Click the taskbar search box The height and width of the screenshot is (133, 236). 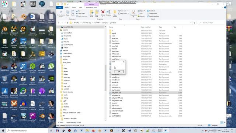click(27, 130)
